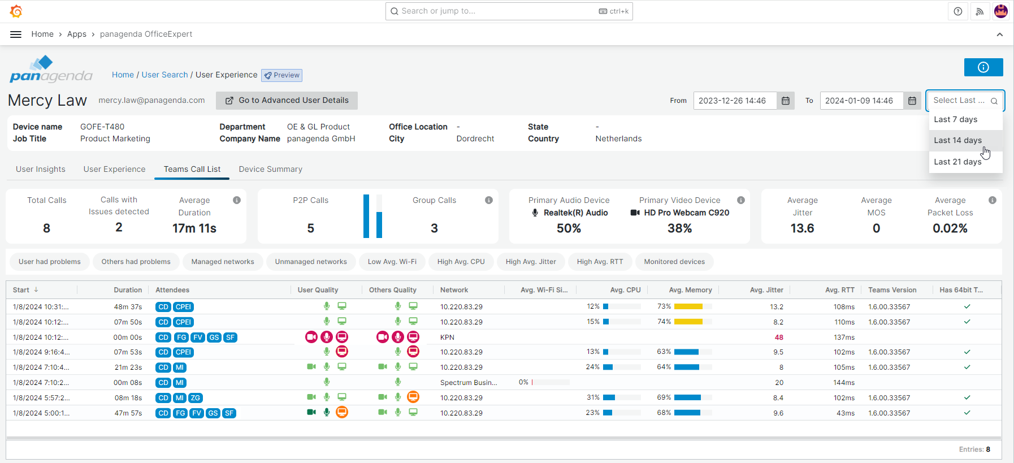Click info icon in Total Calls card
Image resolution: width=1014 pixels, height=463 pixels.
click(237, 200)
